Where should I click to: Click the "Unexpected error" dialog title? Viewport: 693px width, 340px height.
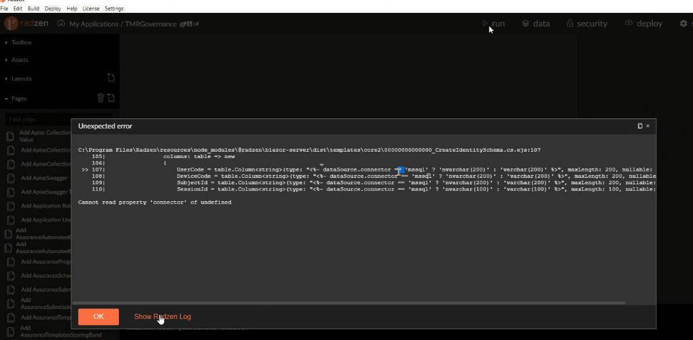click(105, 126)
